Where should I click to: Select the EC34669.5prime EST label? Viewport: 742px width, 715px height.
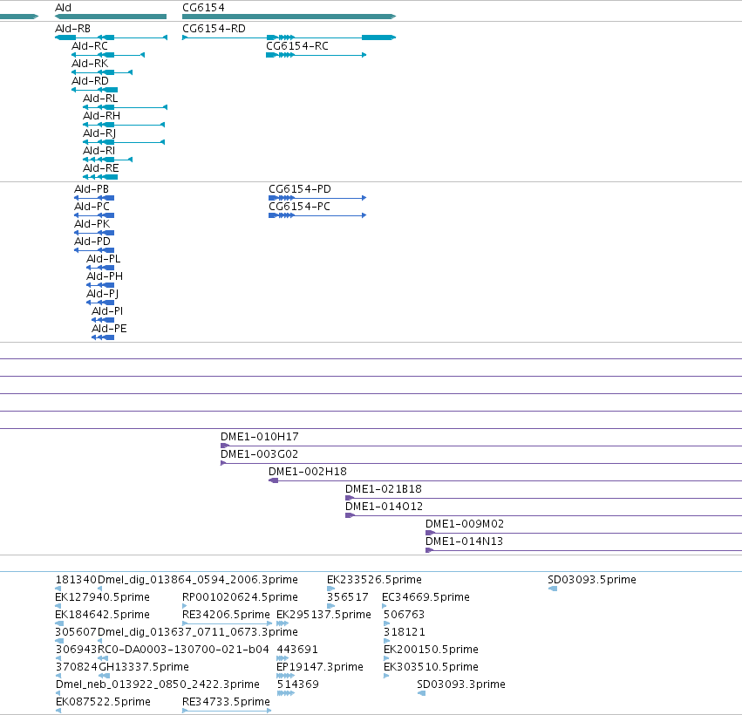[425, 597]
